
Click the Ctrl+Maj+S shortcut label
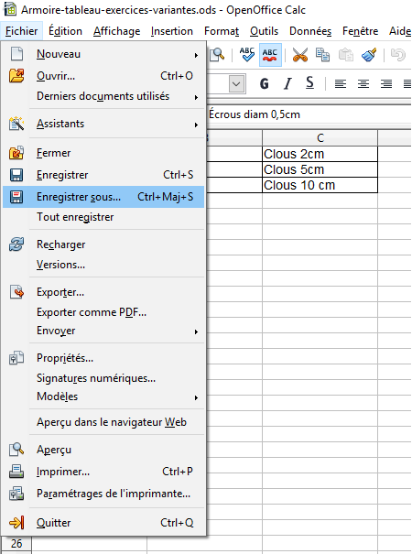pyautogui.click(x=166, y=197)
